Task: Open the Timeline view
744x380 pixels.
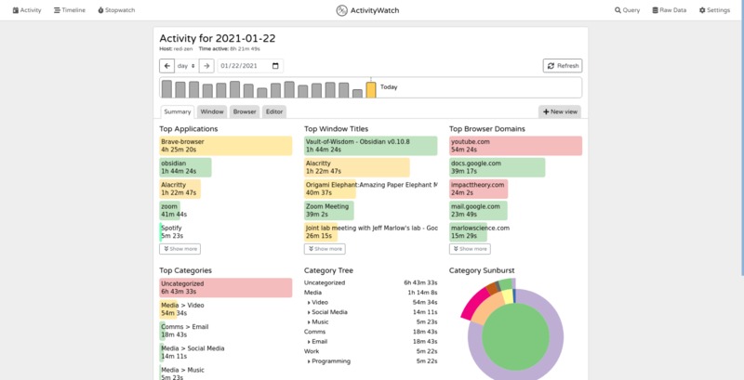Action: pyautogui.click(x=69, y=10)
